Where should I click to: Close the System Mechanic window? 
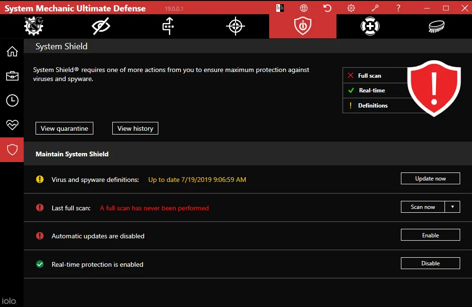point(465,8)
